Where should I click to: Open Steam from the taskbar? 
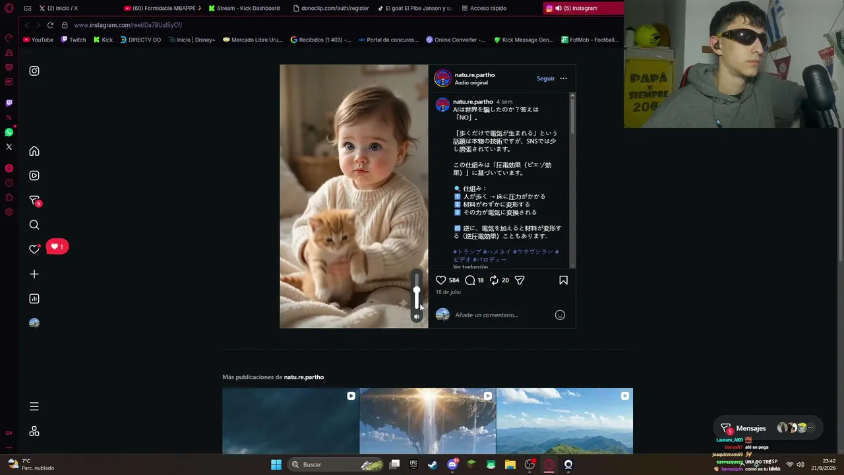pyautogui.click(x=433, y=464)
